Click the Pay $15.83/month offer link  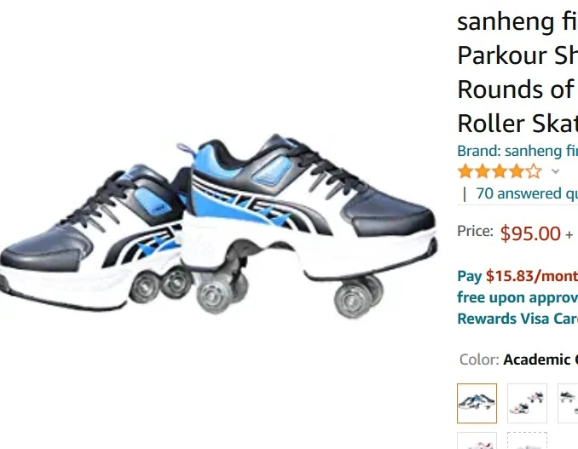coord(517,276)
